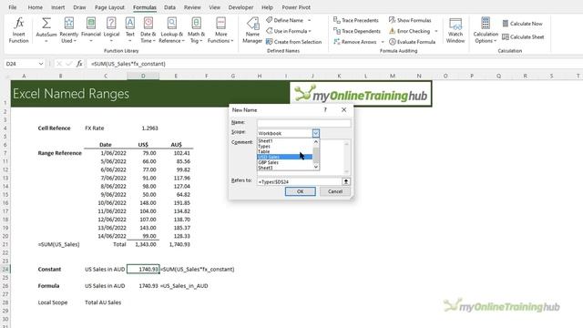
Task: Click the Name input field
Action: [x=303, y=123]
